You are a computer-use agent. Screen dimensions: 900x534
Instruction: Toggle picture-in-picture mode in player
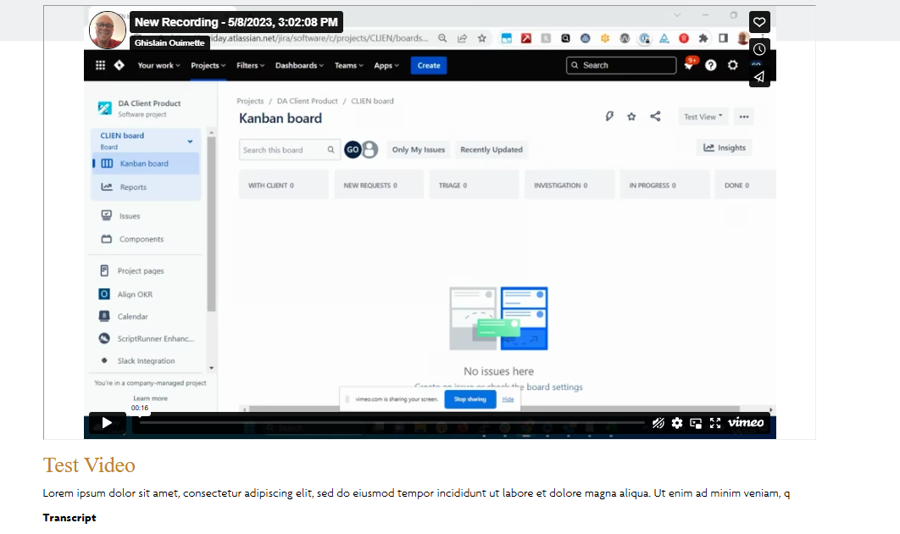(697, 423)
